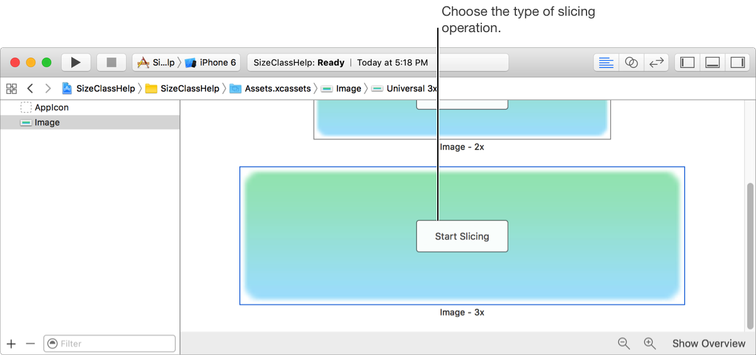Image resolution: width=756 pixels, height=355 pixels.
Task: Click the Run (play) button
Action: (x=76, y=62)
